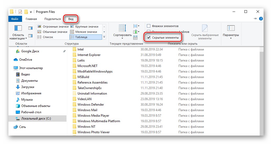The image size is (272, 144).
Task: Switch to the Поделиться tab
Action: coord(53,19)
